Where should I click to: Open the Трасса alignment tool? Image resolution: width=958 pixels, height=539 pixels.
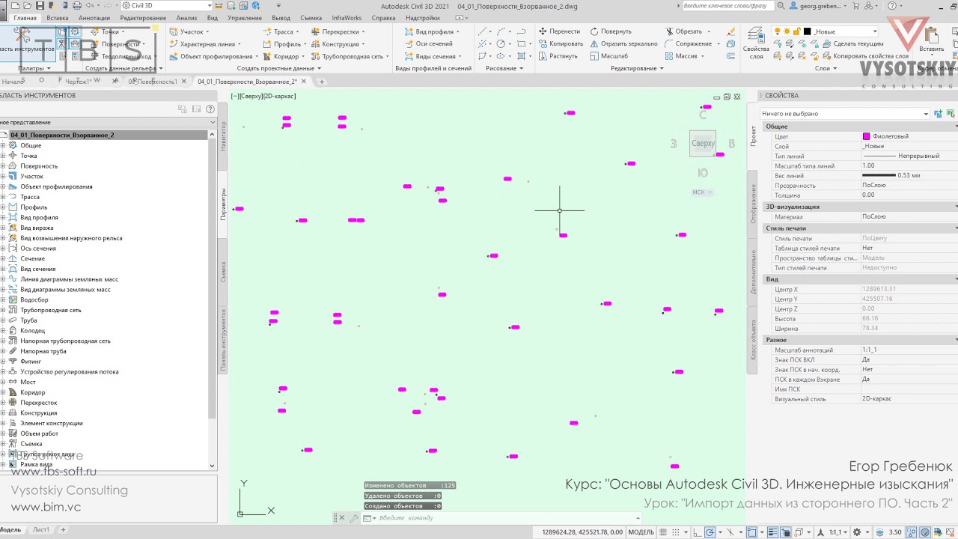[x=281, y=31]
